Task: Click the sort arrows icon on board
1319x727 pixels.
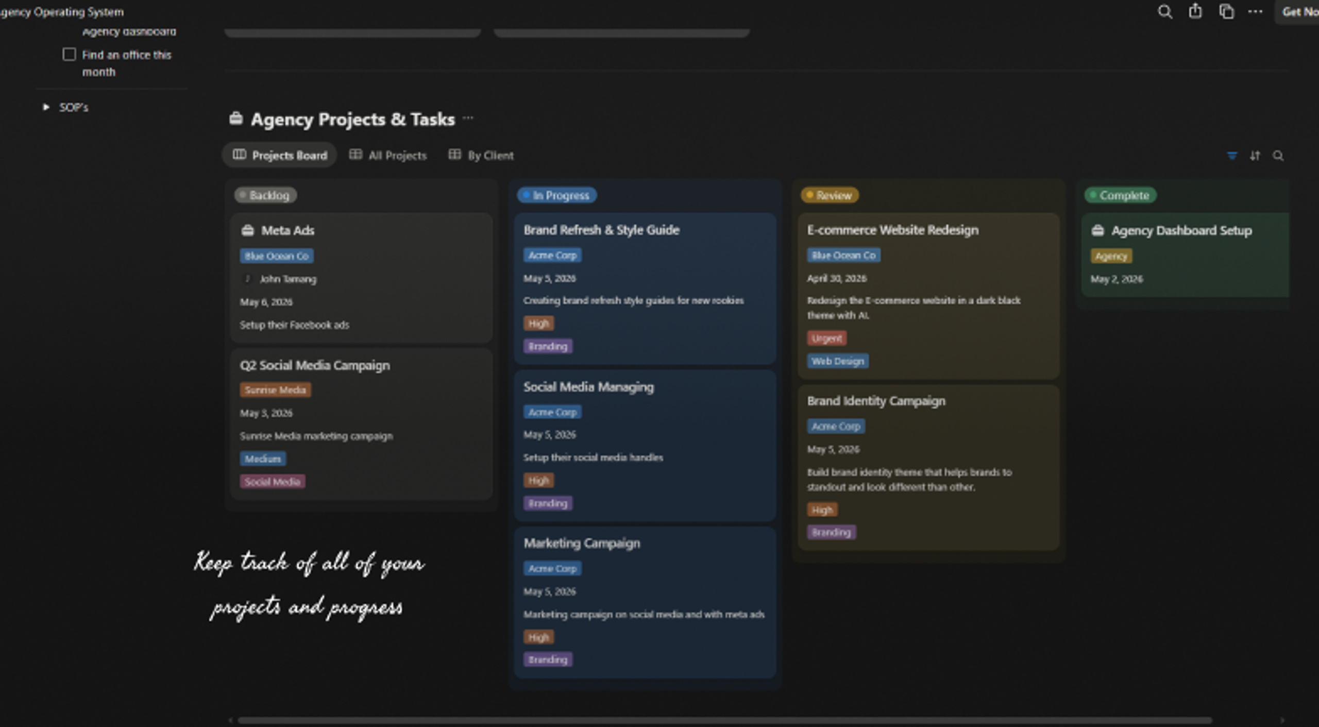Action: tap(1255, 156)
